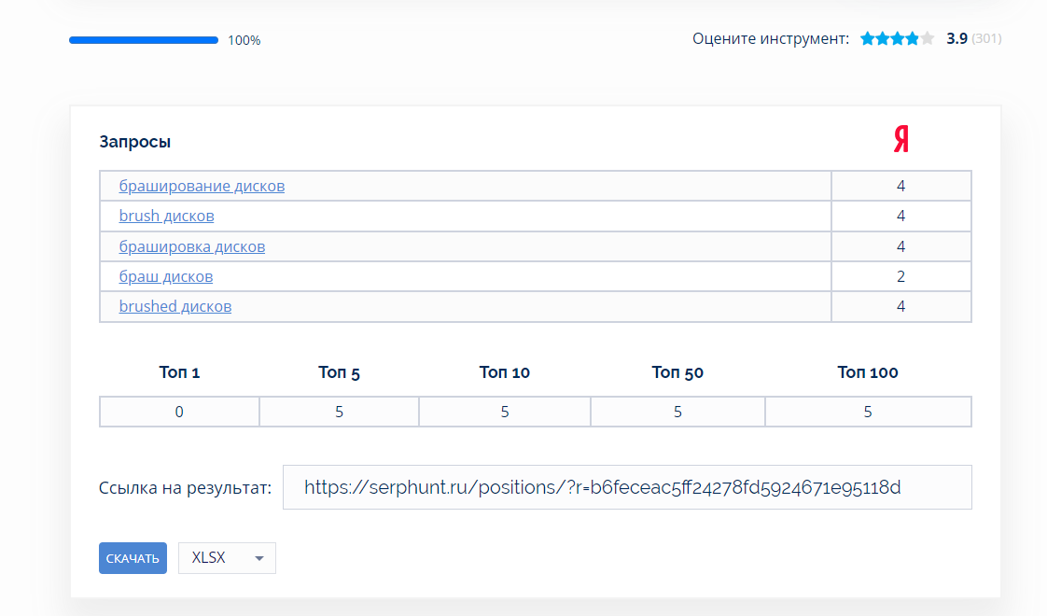Click the Топ 10 value cell
This screenshot has width=1047, height=616.
pyautogui.click(x=504, y=412)
